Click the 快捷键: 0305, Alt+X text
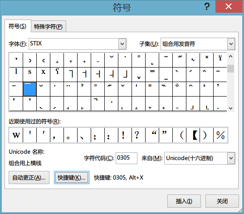Screen dimensions: 244x214 coord(119,178)
